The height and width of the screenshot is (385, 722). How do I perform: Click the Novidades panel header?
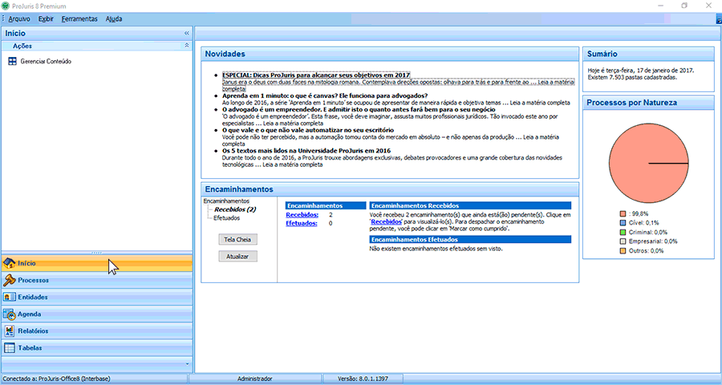pos(390,54)
